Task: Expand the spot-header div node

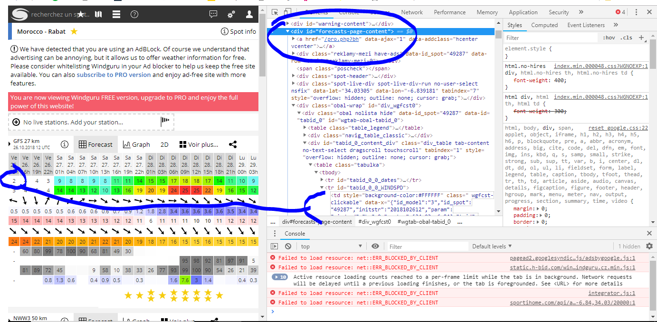Action: tap(293, 76)
